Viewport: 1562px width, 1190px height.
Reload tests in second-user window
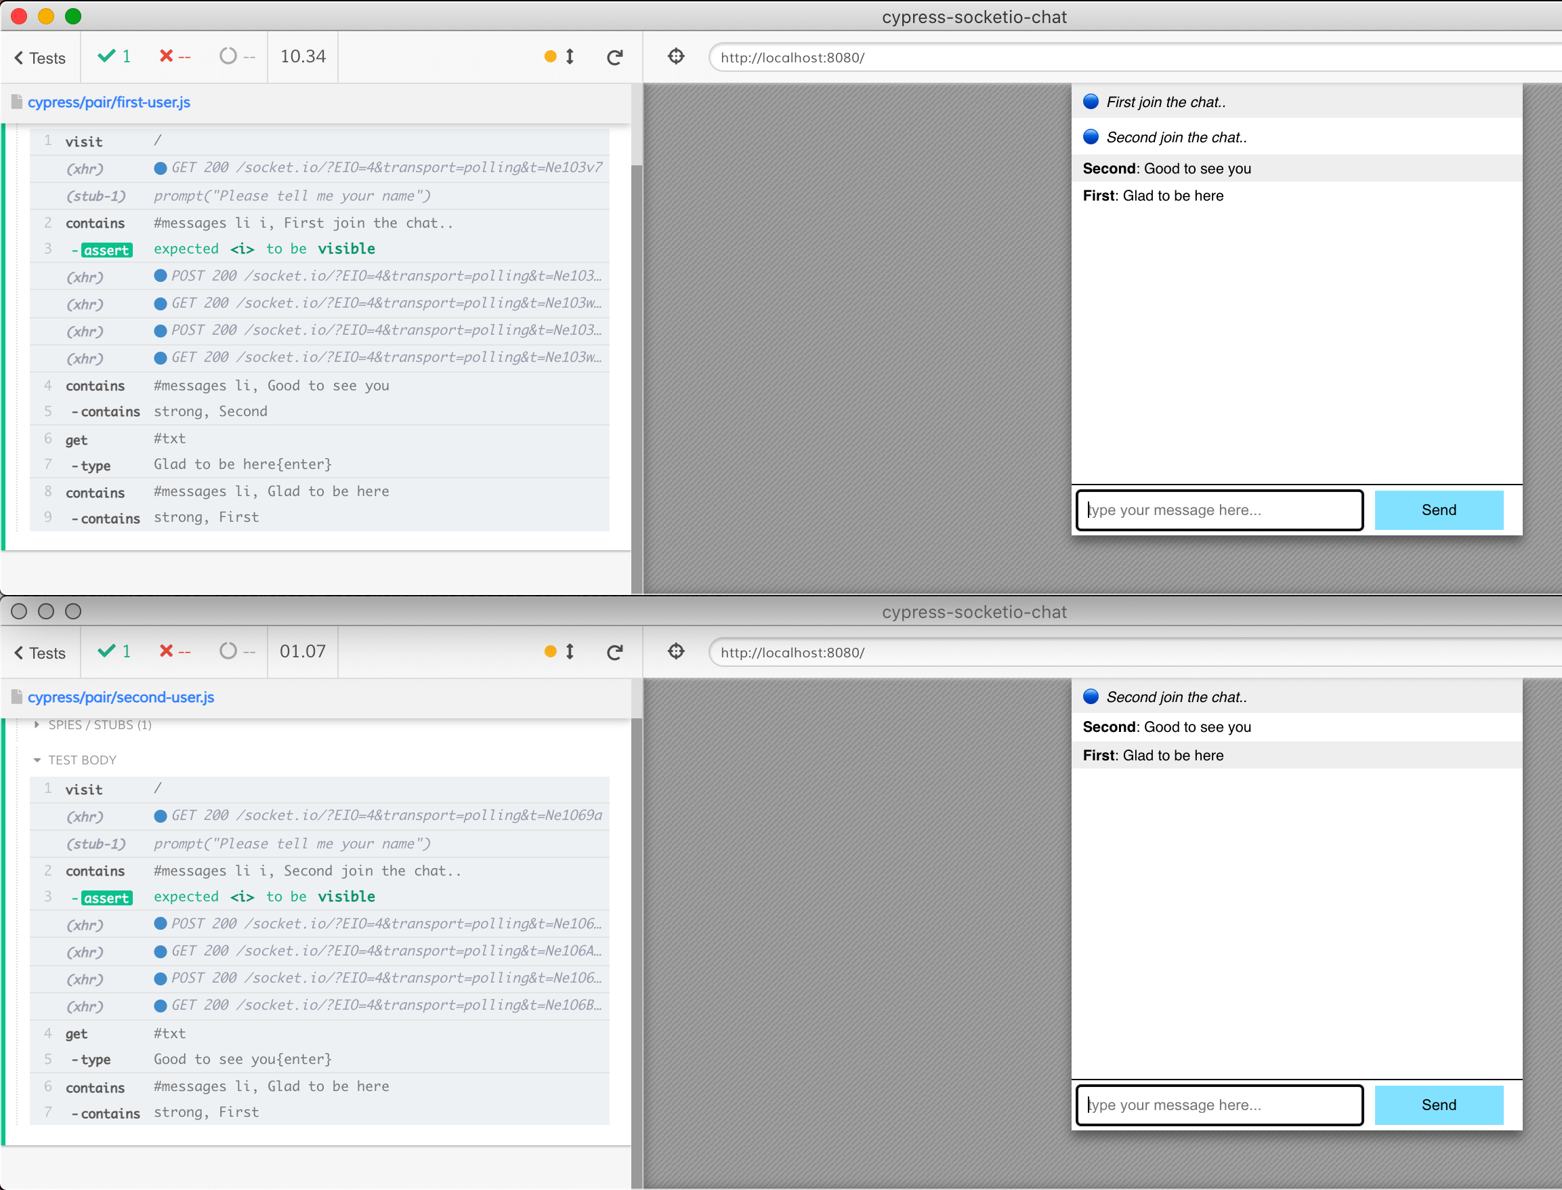click(614, 652)
